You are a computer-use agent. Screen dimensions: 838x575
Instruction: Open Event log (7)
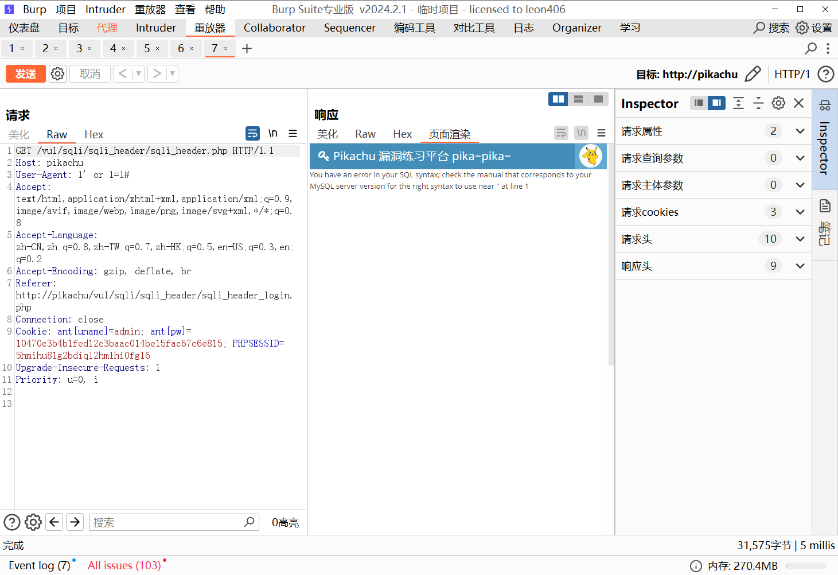40,566
